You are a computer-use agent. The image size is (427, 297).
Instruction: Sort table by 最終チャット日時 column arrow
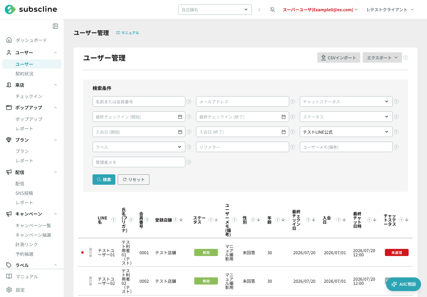[x=375, y=220]
